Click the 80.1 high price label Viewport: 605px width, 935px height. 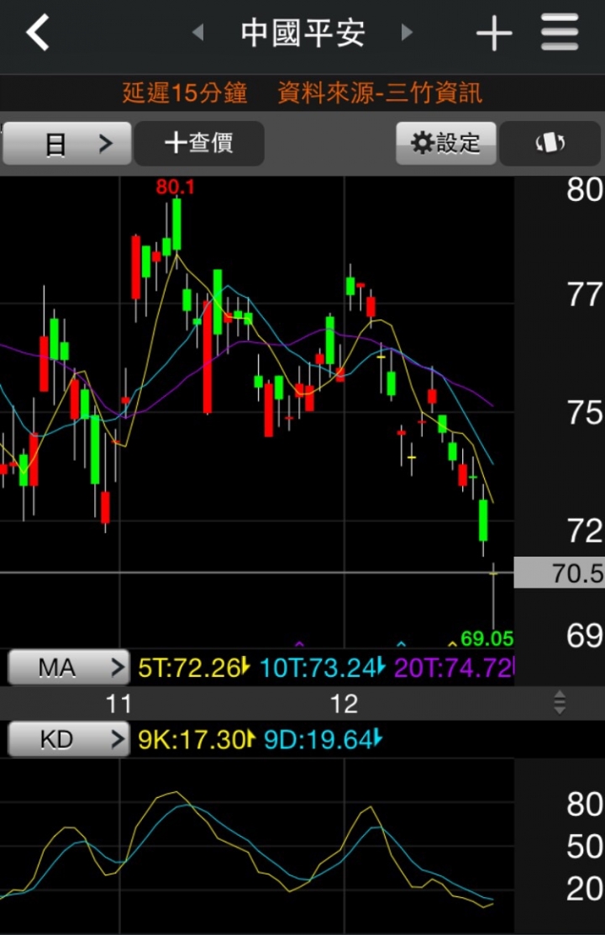pos(176,188)
